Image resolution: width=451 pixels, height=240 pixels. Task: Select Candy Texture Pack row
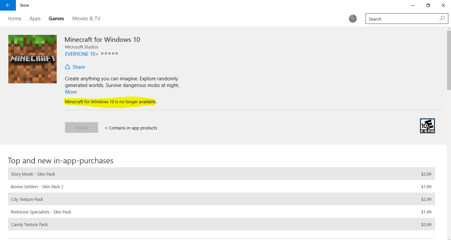[222, 224]
